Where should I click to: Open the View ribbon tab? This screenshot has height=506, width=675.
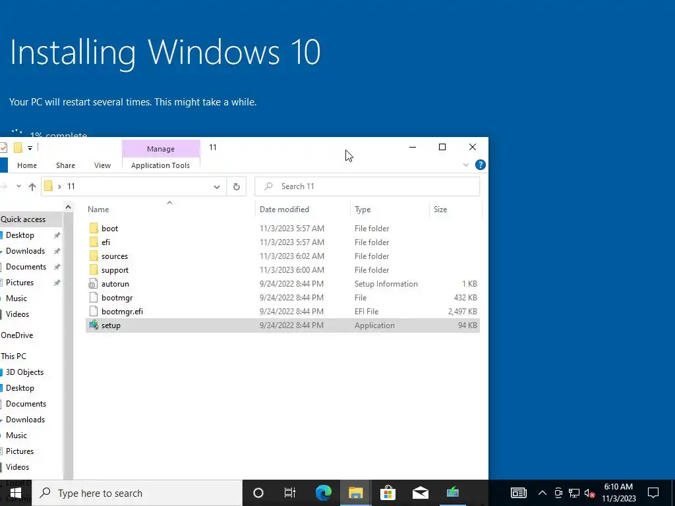pos(102,165)
